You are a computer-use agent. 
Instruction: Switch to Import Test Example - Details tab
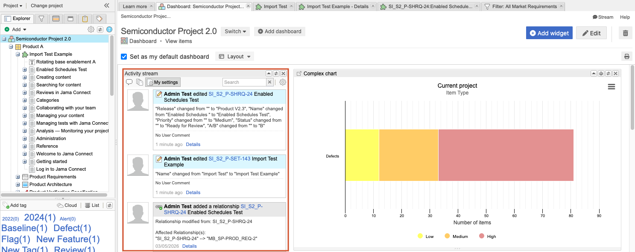pos(337,6)
